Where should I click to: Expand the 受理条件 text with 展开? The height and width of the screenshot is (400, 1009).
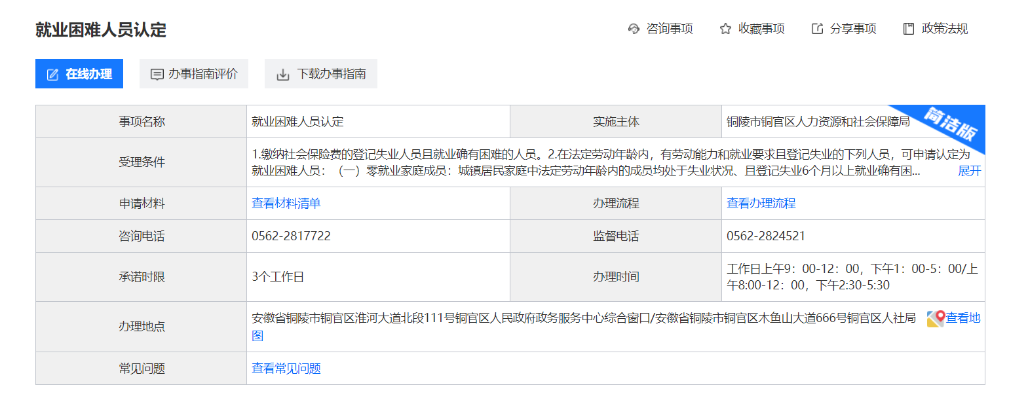click(969, 172)
